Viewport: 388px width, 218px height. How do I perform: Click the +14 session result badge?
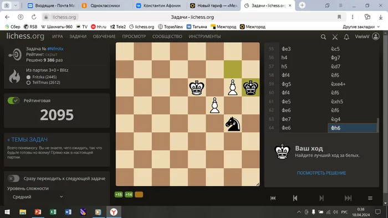pyautogui.click(x=129, y=195)
